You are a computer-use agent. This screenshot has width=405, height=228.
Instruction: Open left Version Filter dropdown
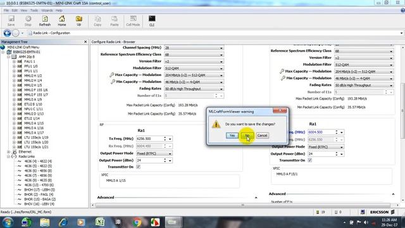pyautogui.click(x=194, y=61)
